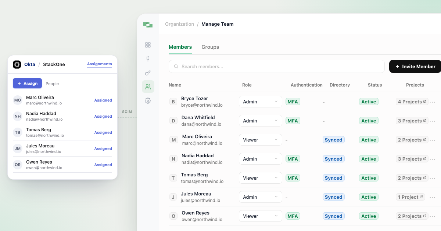Screen dimensions: 441x231
Task: Click the tomas@northwind.io email in Okta panel
Action: click(45, 135)
